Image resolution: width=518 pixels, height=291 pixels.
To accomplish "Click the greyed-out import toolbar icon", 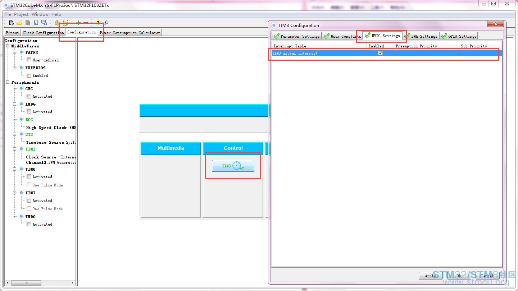I will tap(28, 23).
